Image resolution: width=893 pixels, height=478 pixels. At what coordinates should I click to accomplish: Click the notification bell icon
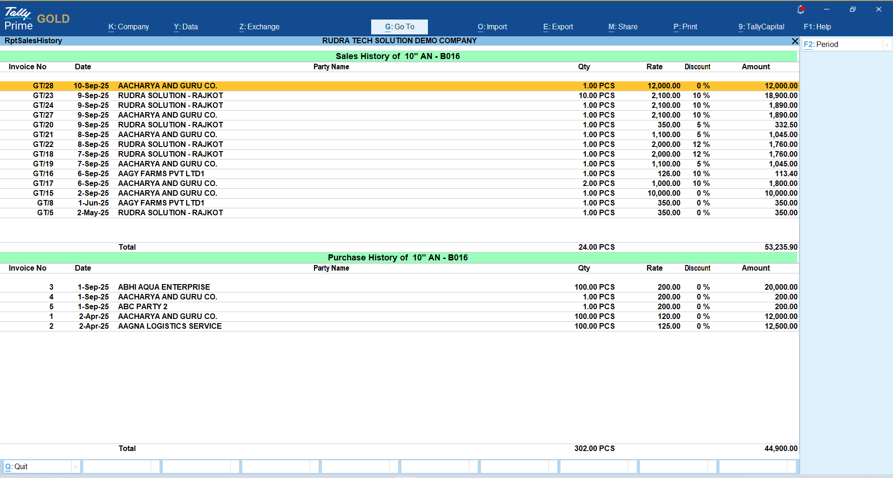pyautogui.click(x=800, y=9)
